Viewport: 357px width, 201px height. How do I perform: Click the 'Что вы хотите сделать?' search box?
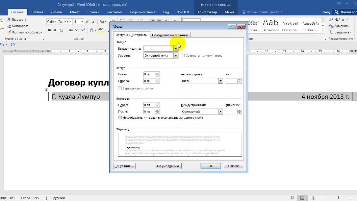click(x=264, y=12)
